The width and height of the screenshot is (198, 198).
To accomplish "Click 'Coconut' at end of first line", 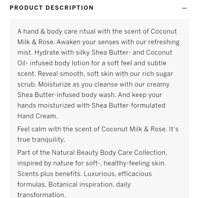I will [164, 31].
